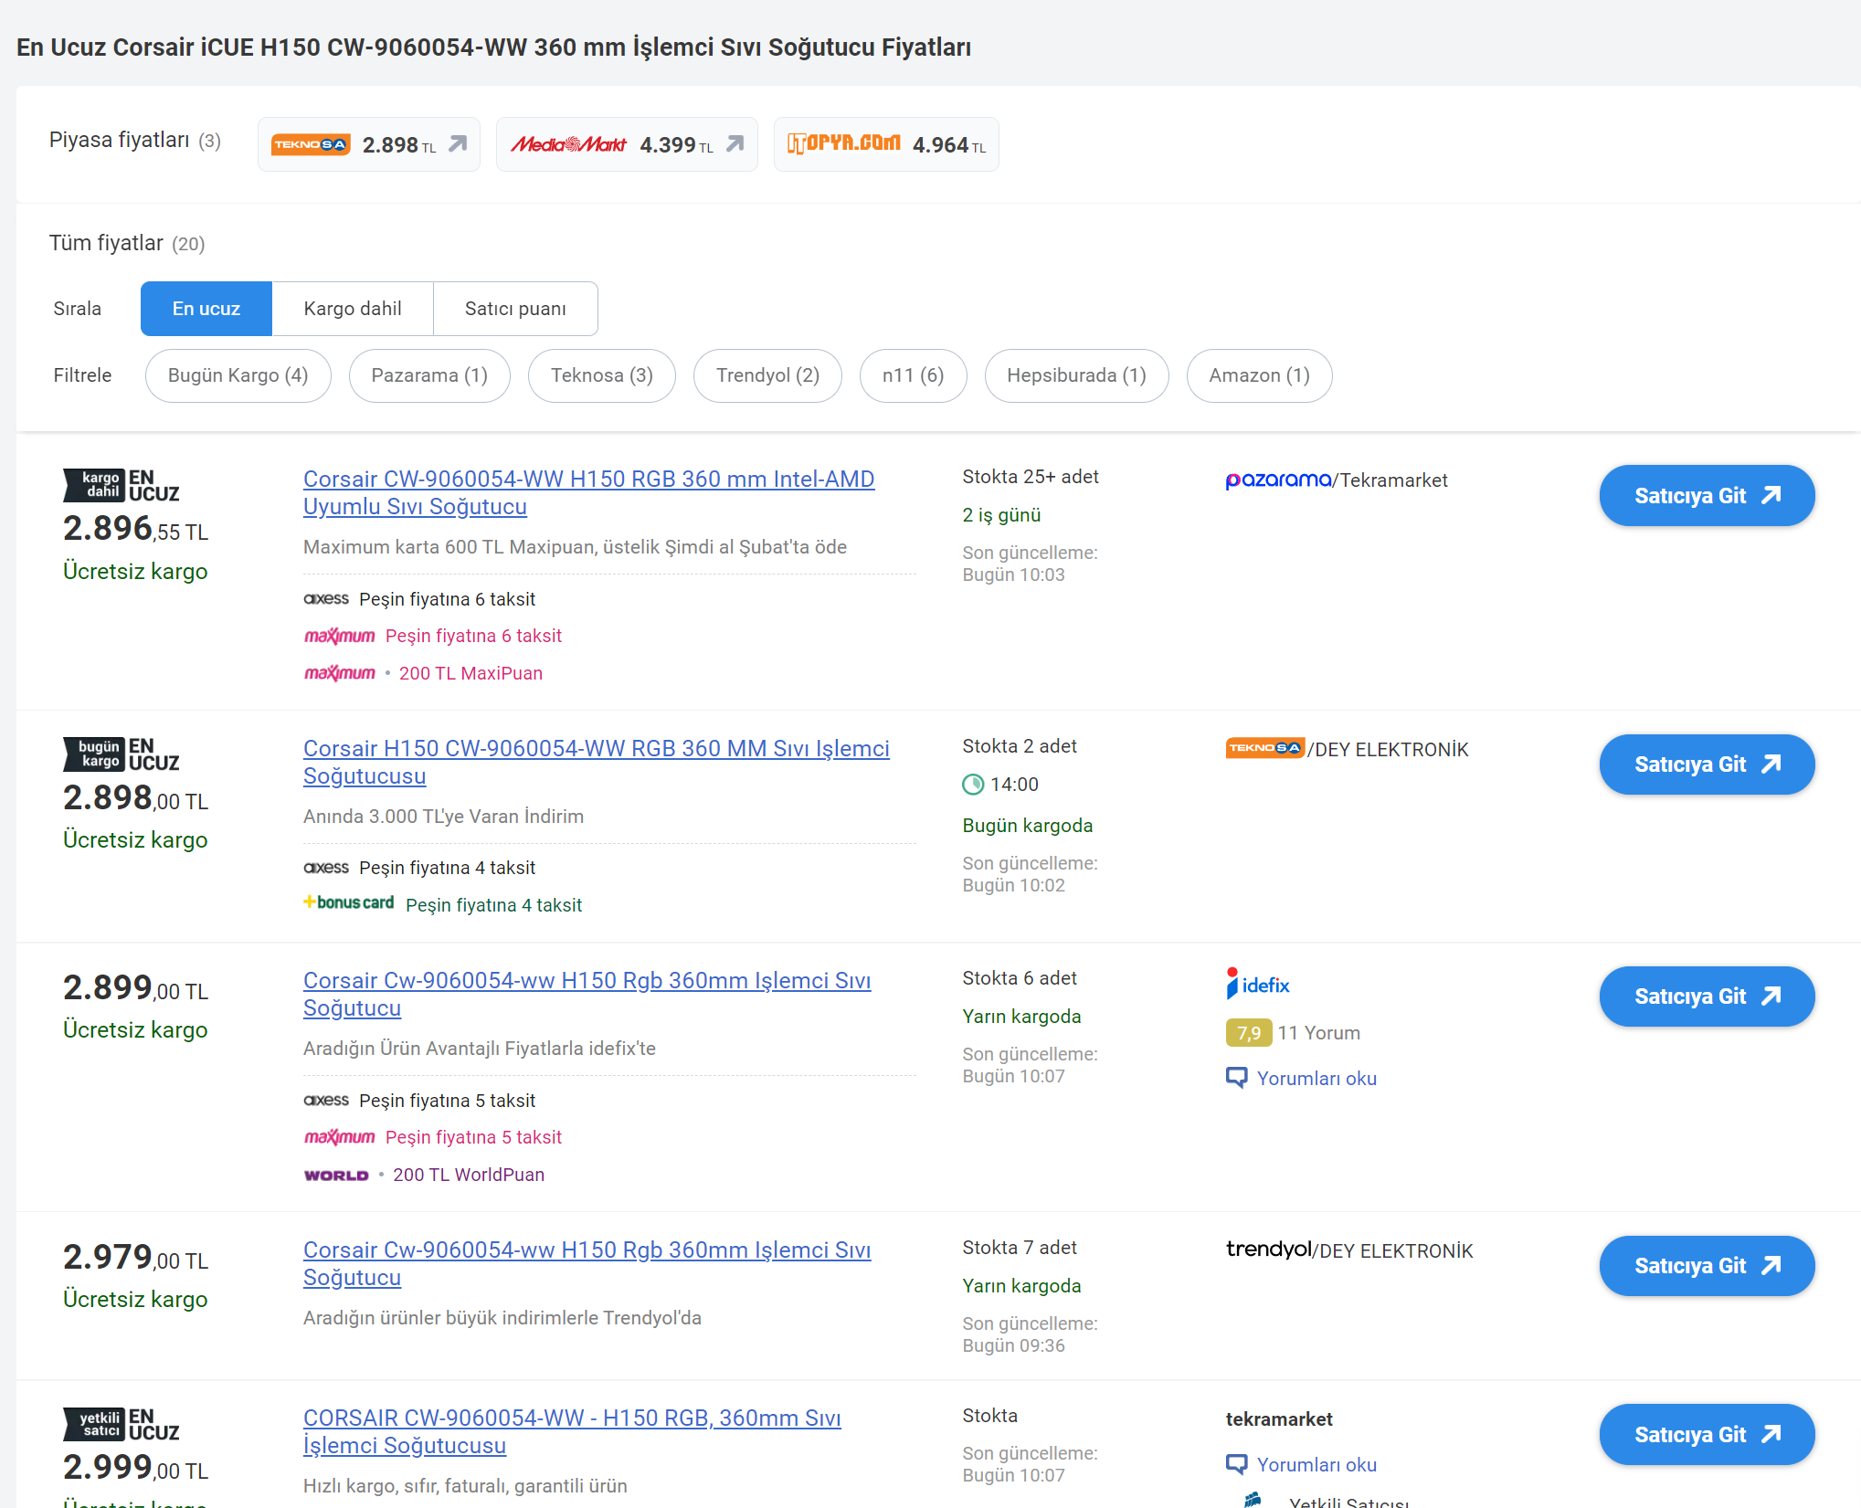This screenshot has width=1861, height=1508.
Task: Read tekramarket reviews via Yorumları oku
Action: [x=1316, y=1464]
